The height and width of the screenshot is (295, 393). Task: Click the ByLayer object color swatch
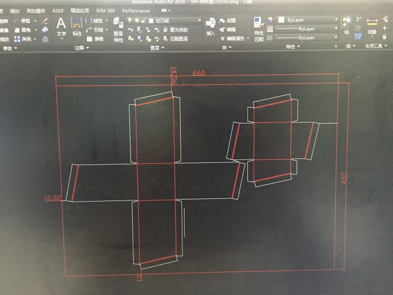click(x=282, y=20)
